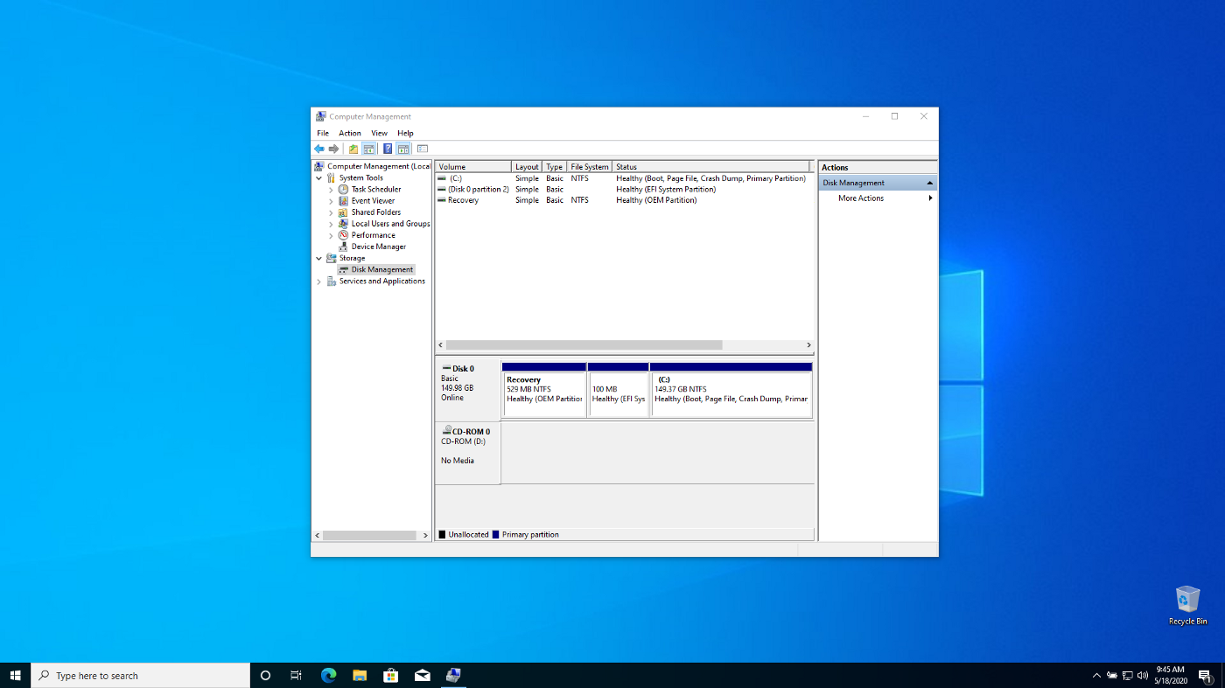Select Task Scheduler in the console tree

pos(376,189)
